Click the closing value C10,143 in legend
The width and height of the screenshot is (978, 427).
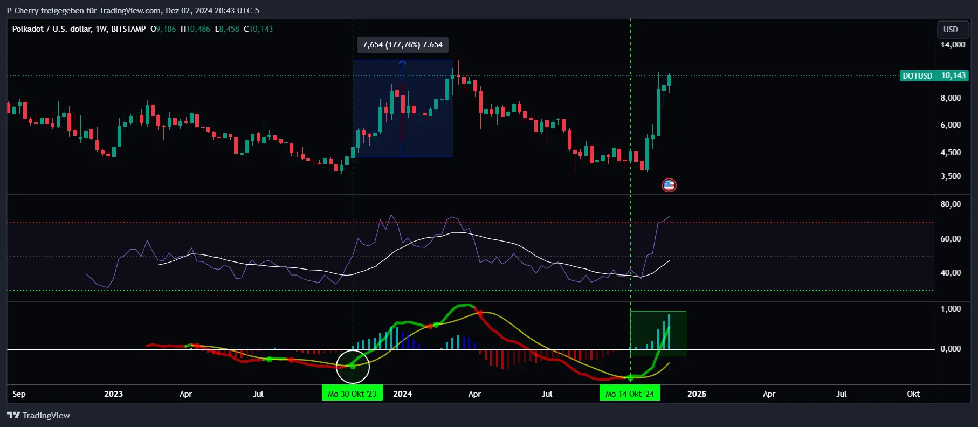pyautogui.click(x=258, y=29)
